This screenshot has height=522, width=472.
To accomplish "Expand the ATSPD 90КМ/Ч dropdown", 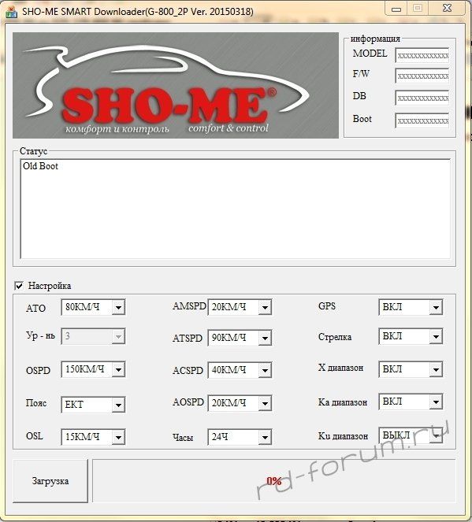I will (x=240, y=338).
